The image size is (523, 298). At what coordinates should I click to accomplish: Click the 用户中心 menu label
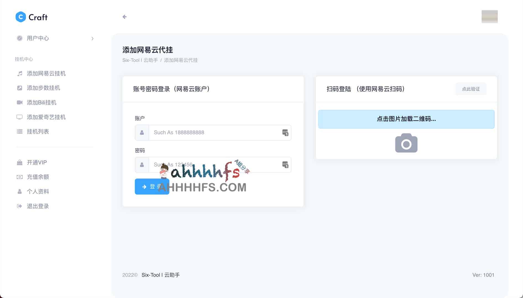38,38
